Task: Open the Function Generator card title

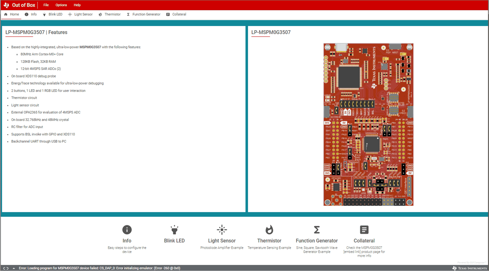Action: pos(317,240)
